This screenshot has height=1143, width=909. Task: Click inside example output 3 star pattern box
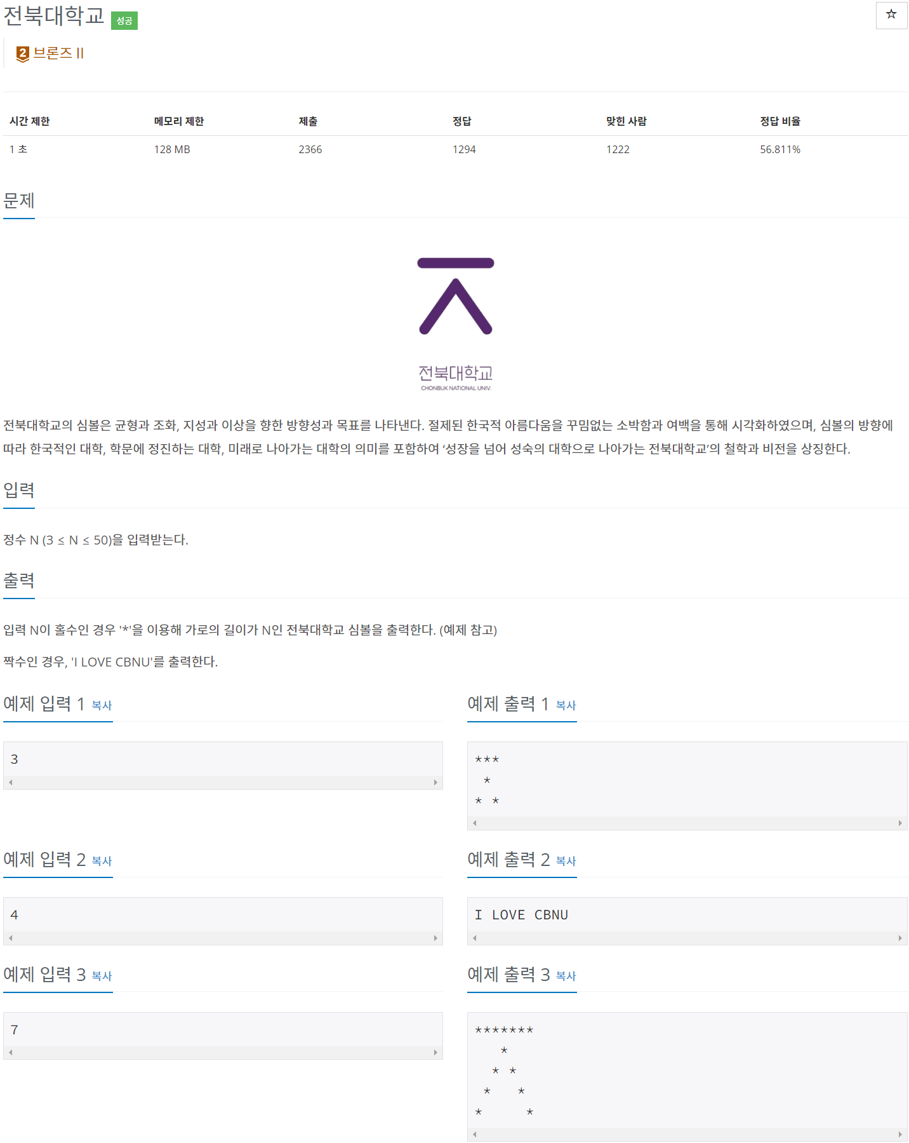coord(687,1071)
